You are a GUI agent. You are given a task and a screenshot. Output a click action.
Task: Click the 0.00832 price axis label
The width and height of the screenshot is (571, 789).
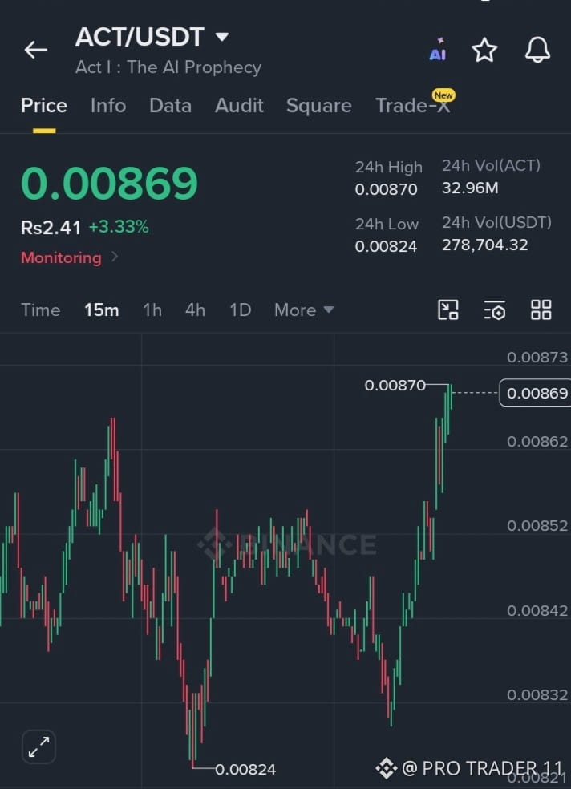click(x=537, y=695)
